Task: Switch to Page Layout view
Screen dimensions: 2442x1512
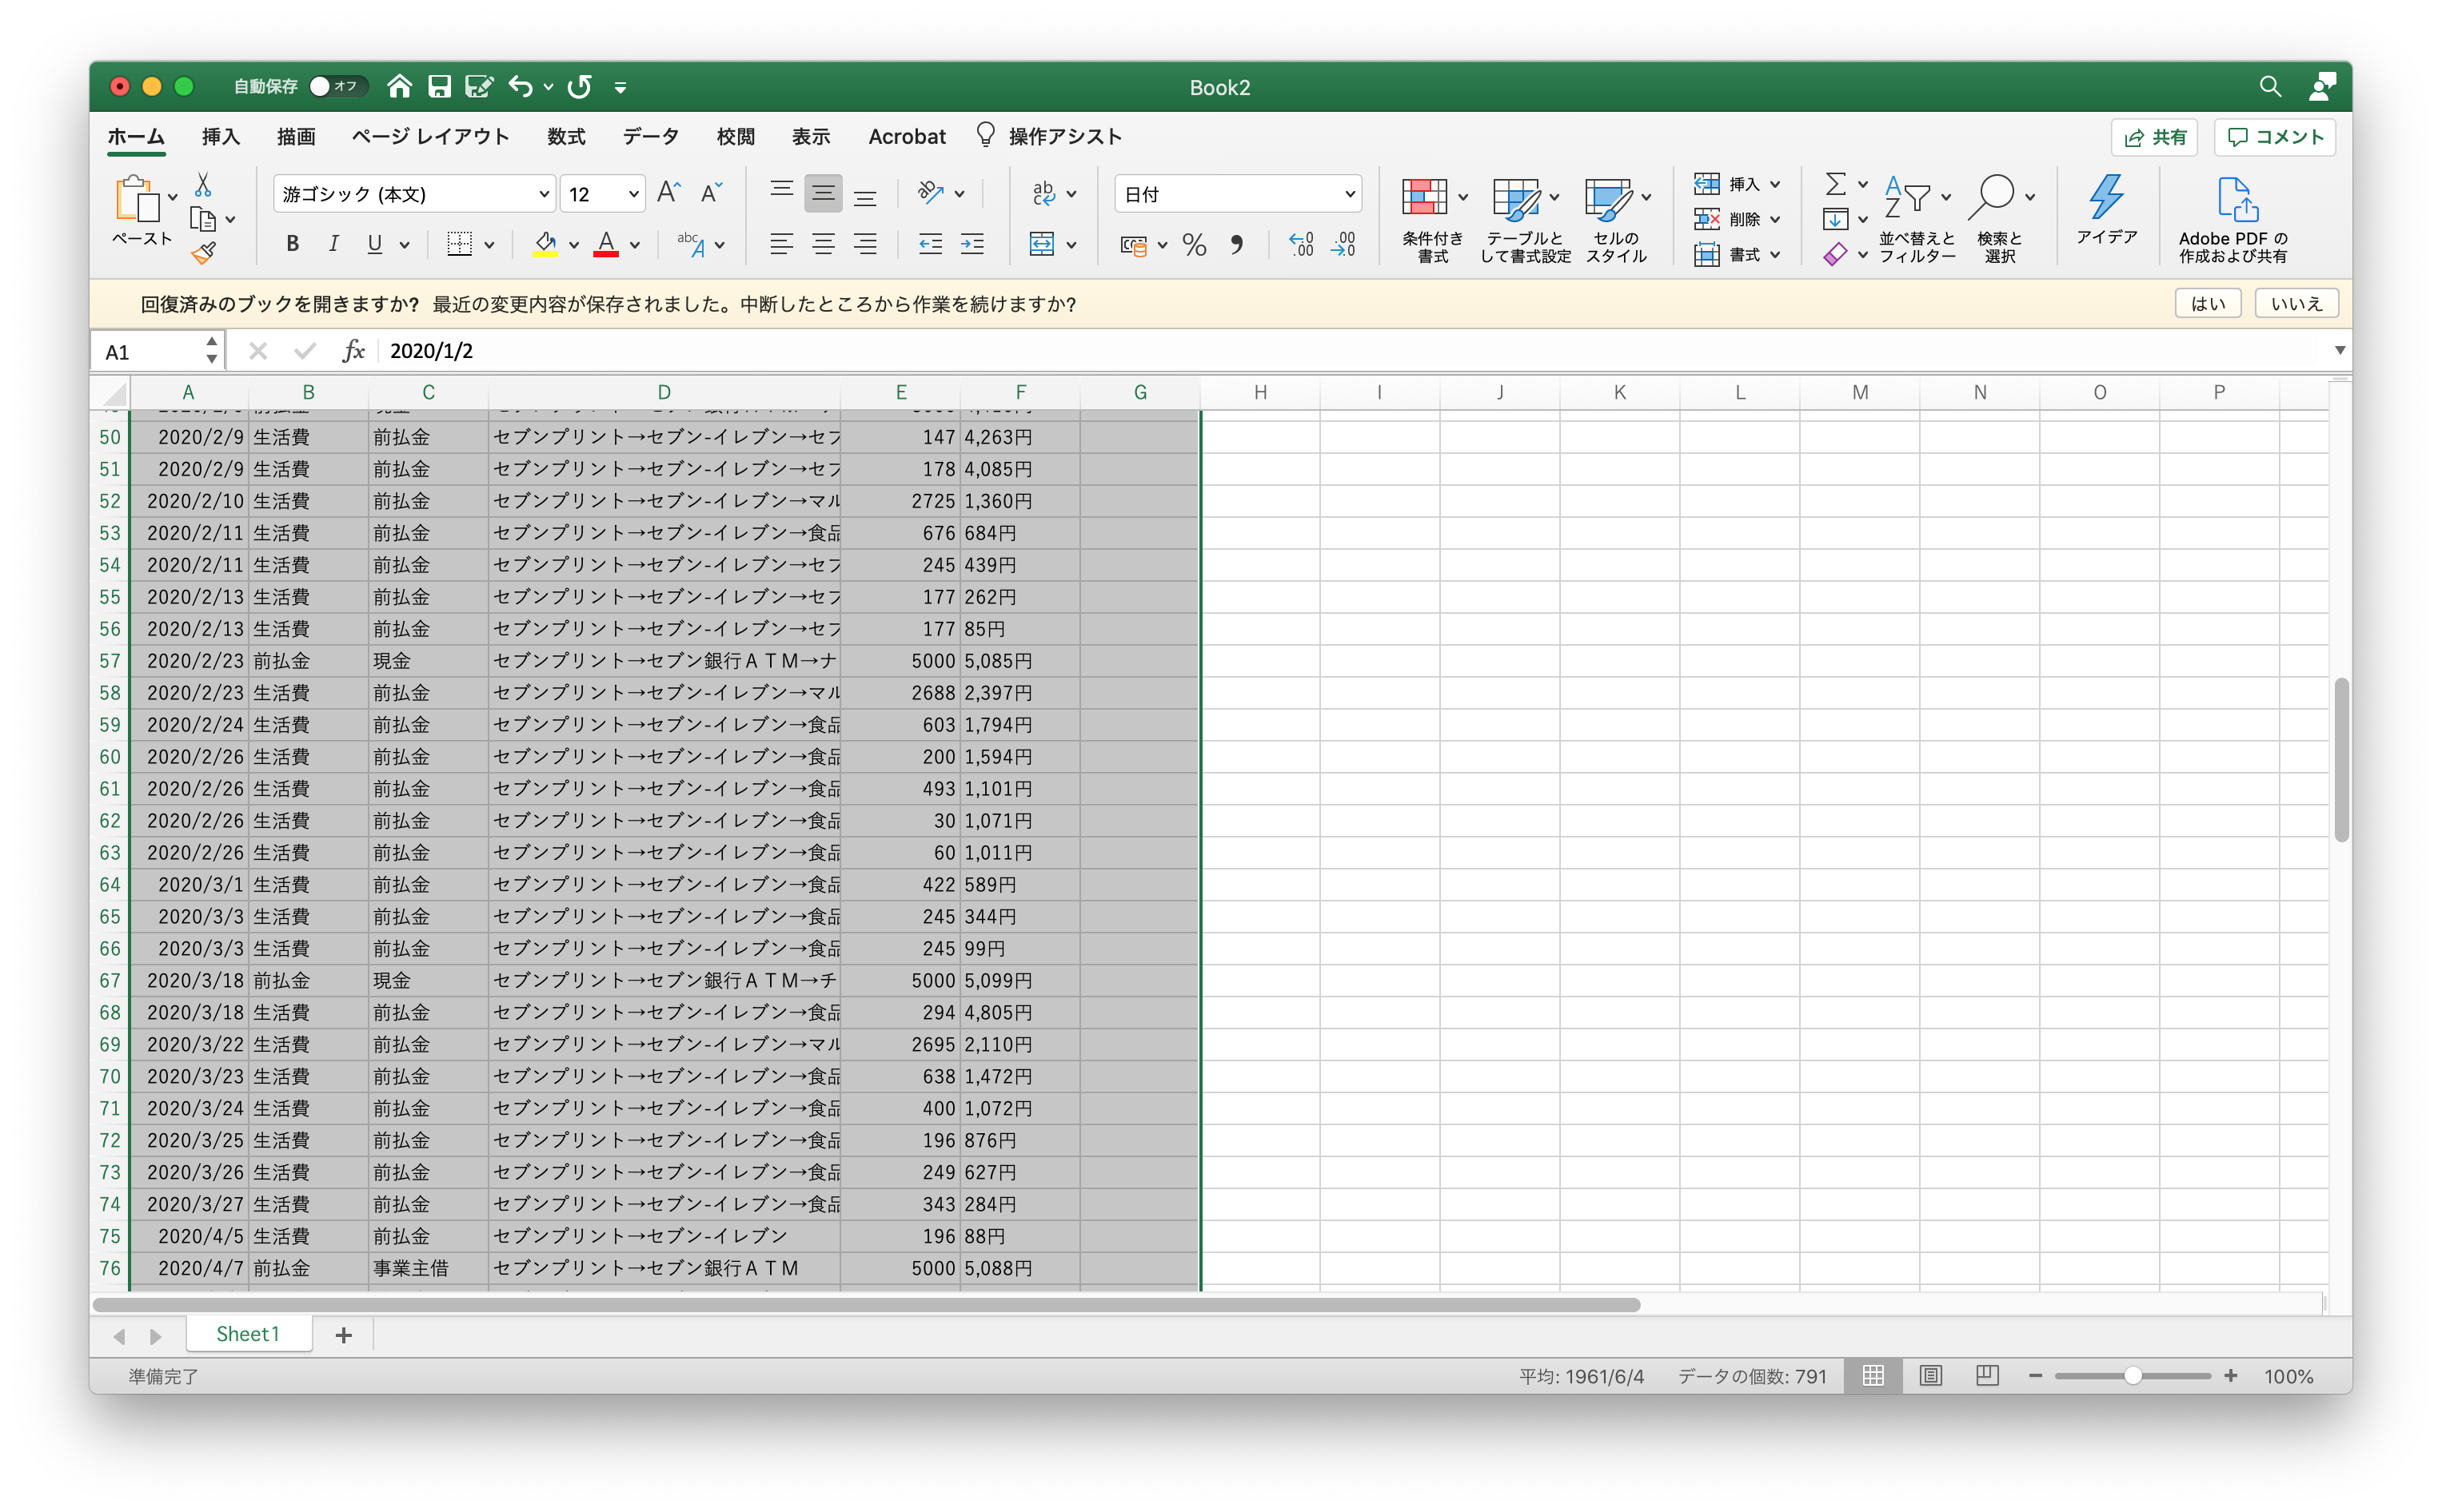Action: 1931,1376
